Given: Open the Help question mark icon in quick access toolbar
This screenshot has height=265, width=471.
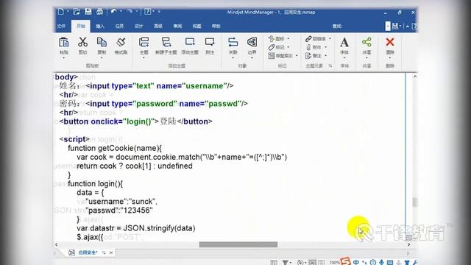Looking at the screenshot, I should [147, 12].
